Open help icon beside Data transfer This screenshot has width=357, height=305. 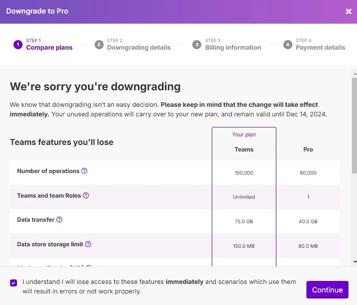pyautogui.click(x=59, y=219)
